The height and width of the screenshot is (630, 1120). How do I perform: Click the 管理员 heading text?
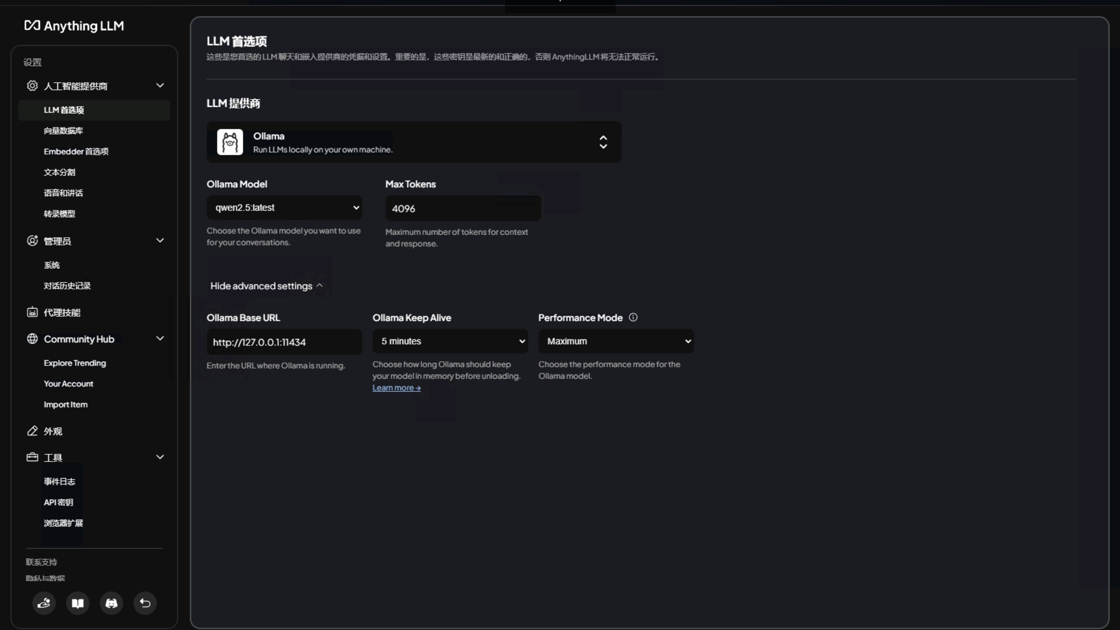click(x=57, y=241)
